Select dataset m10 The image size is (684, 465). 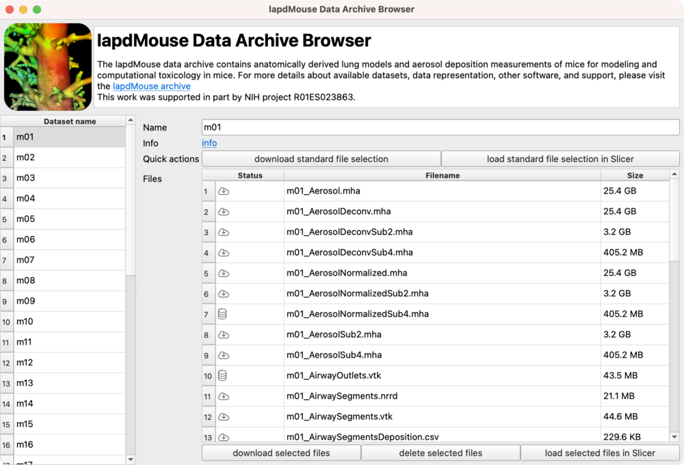[x=70, y=321]
